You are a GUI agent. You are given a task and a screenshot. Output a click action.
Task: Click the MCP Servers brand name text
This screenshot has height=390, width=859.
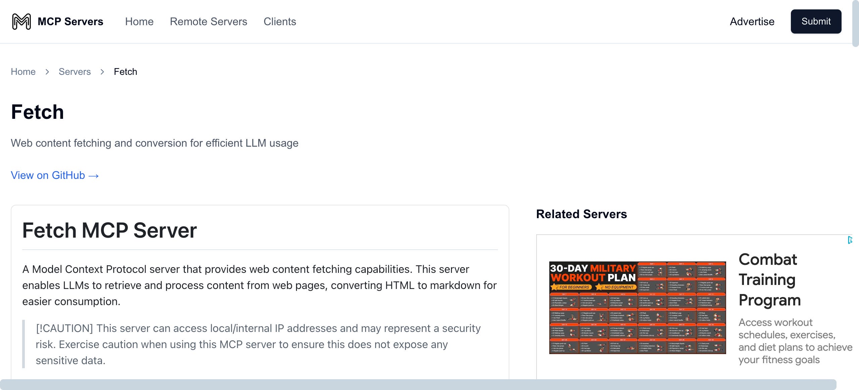(70, 21)
